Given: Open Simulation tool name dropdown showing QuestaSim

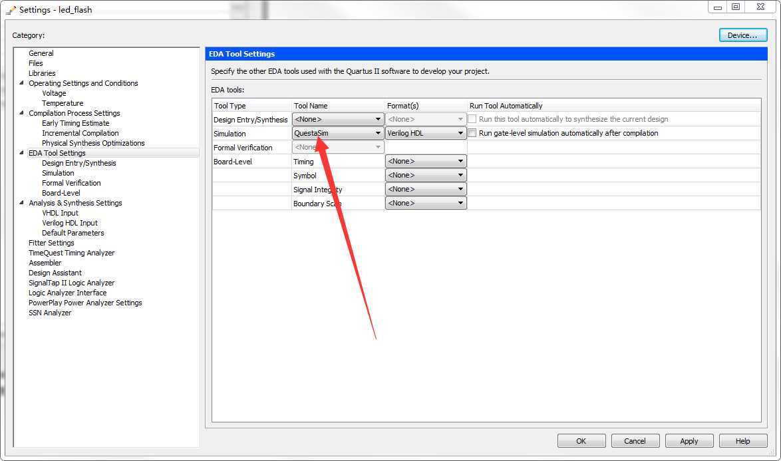Looking at the screenshot, I should coord(338,133).
